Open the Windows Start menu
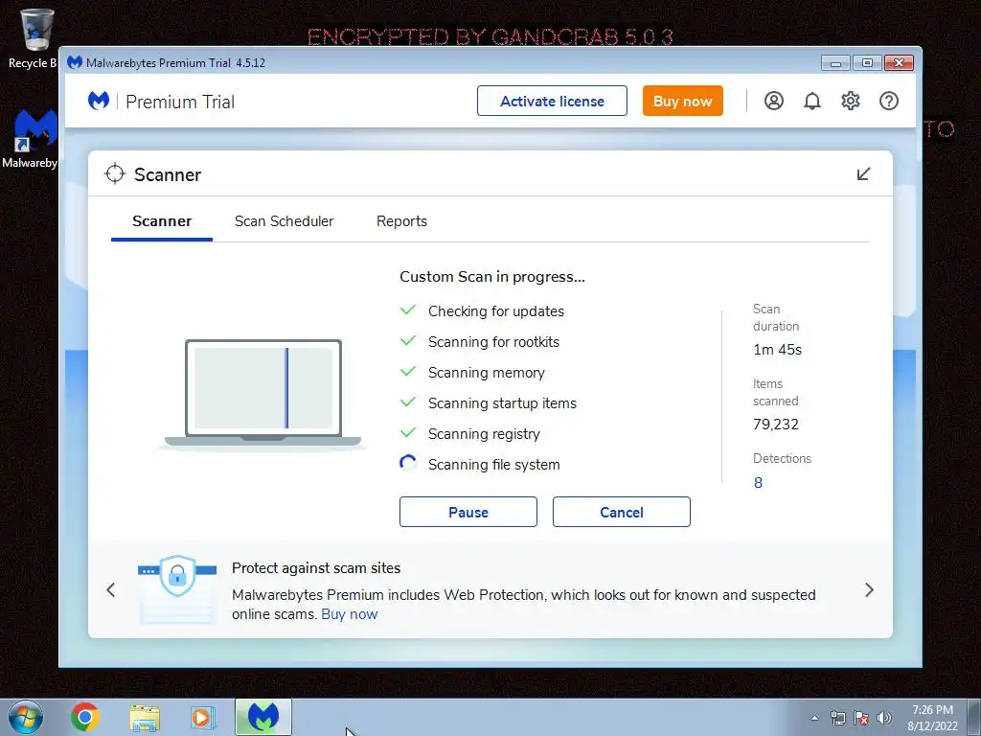The height and width of the screenshot is (736, 981). [x=26, y=717]
